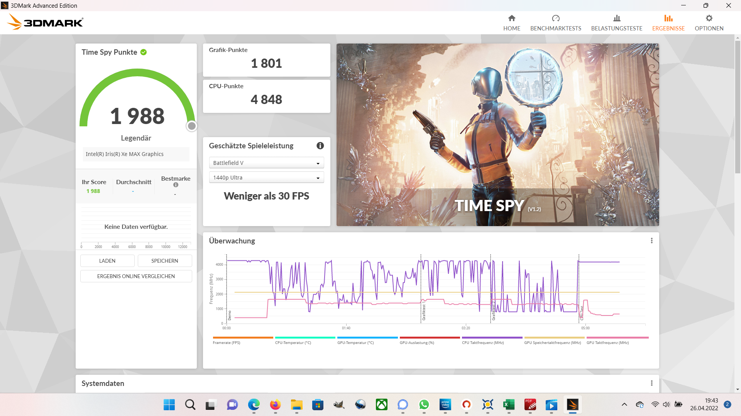
Task: Click the SPEICHERN button
Action: click(165, 261)
